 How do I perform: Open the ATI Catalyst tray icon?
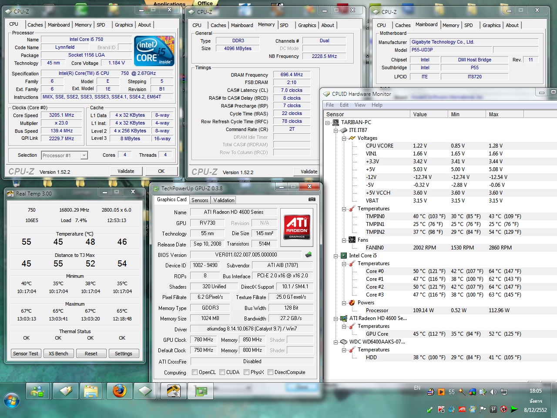pyautogui.click(x=462, y=409)
